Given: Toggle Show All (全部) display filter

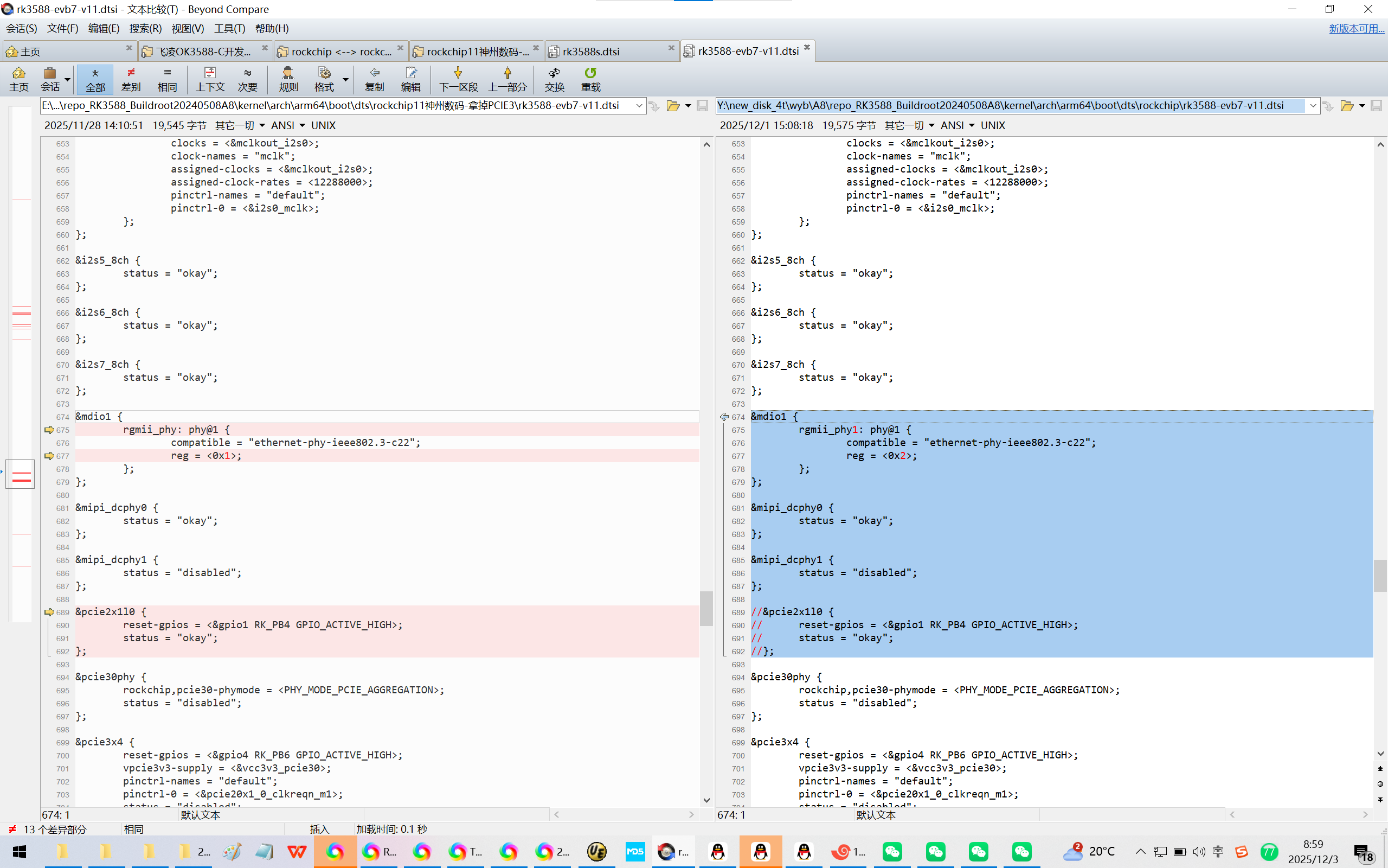Looking at the screenshot, I should tap(95, 79).
